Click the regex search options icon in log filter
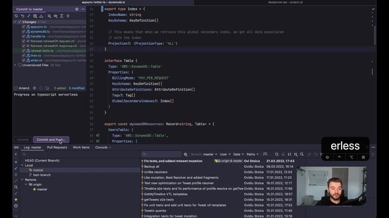The width and height of the screenshot is (389, 218). [x=185, y=154]
